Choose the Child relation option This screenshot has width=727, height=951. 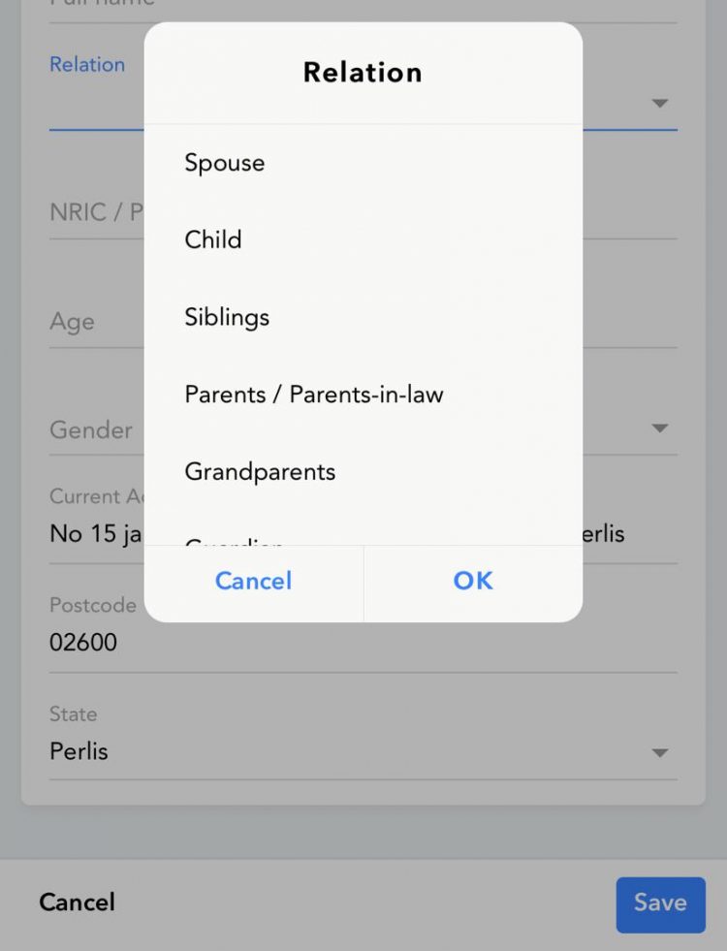(x=213, y=240)
